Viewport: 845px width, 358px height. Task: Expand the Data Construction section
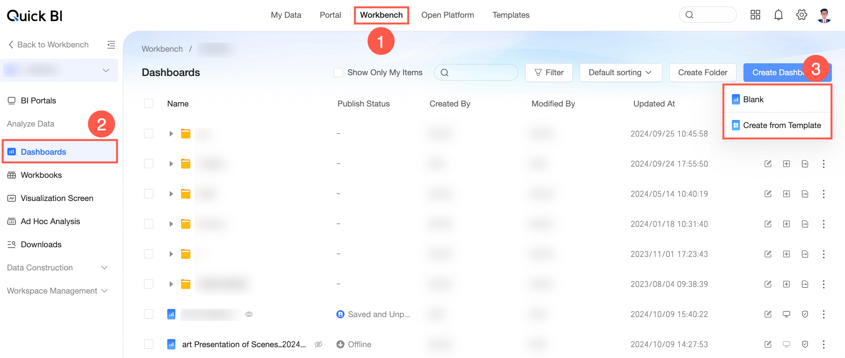58,268
